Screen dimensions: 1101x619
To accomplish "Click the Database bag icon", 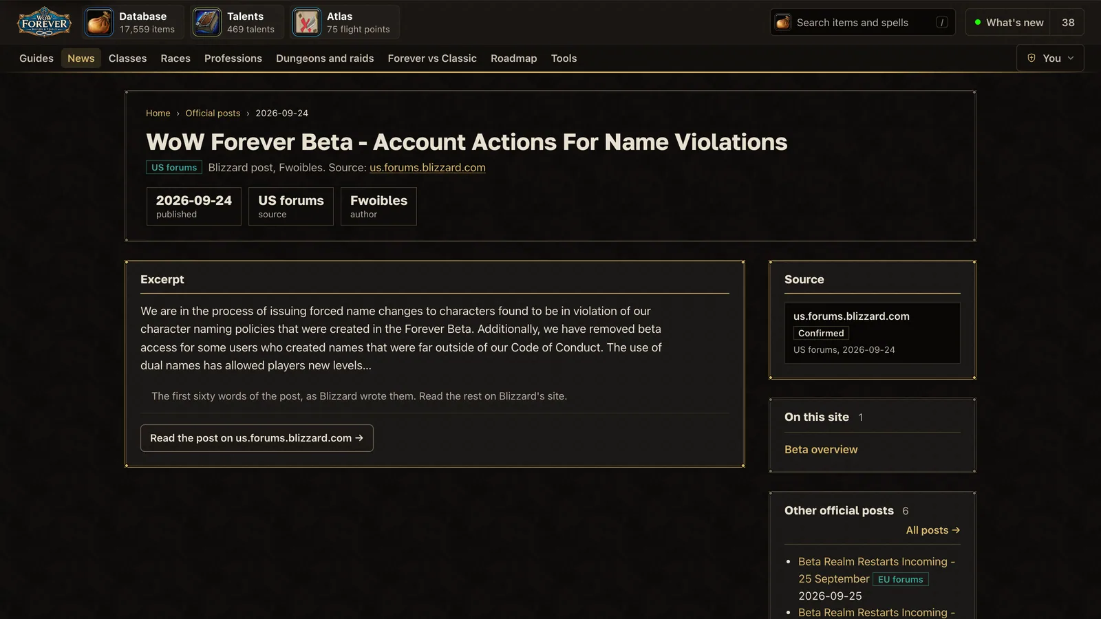I will [x=99, y=22].
